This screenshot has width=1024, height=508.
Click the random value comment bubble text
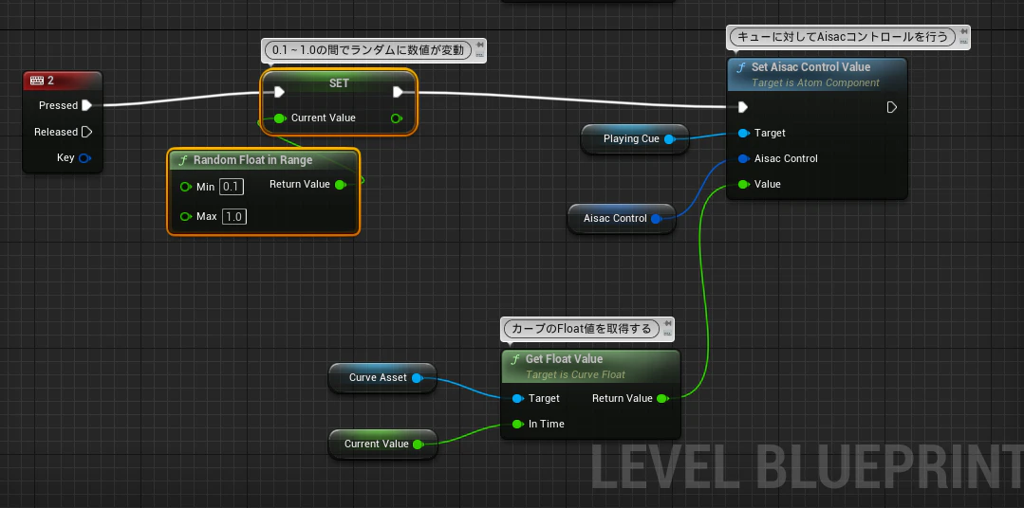pos(368,50)
